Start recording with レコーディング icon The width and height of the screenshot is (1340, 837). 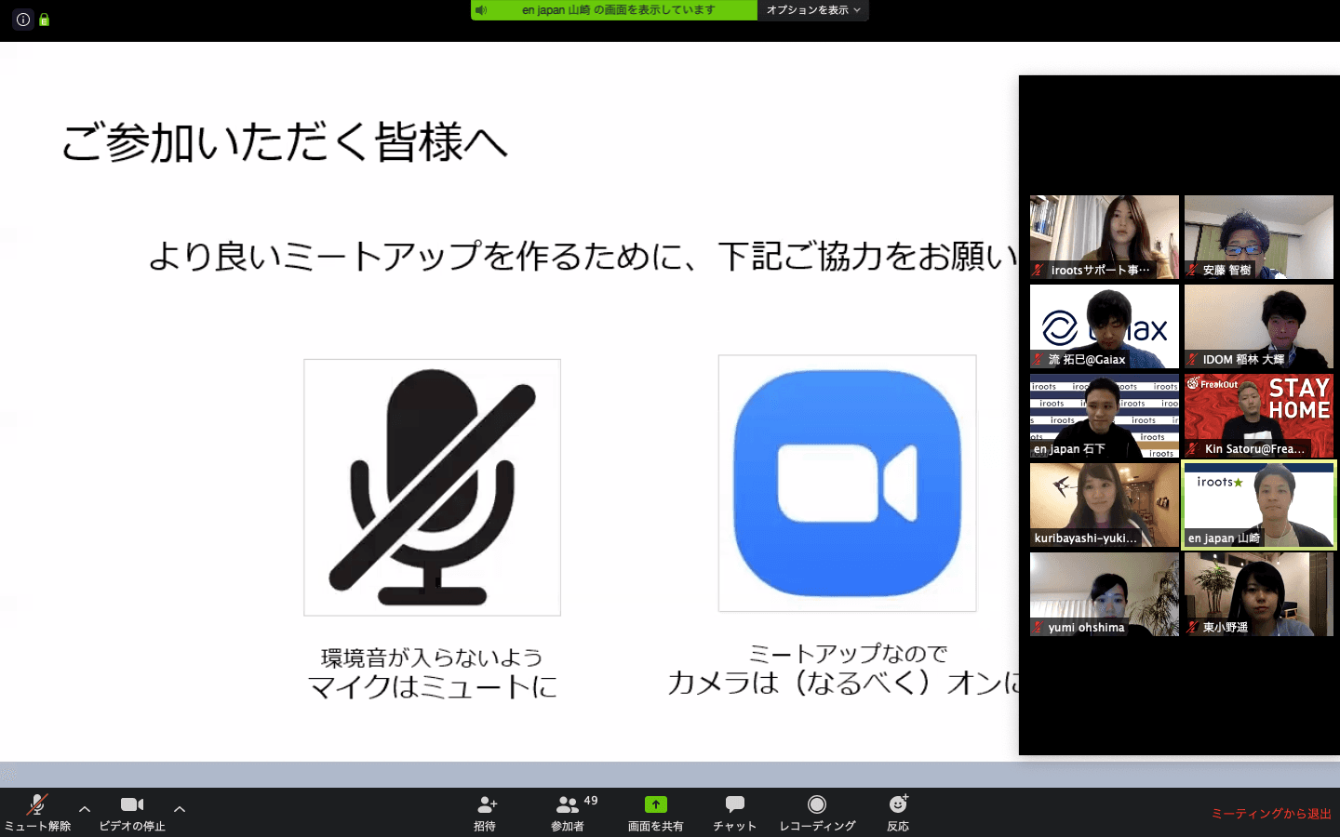pyautogui.click(x=817, y=804)
